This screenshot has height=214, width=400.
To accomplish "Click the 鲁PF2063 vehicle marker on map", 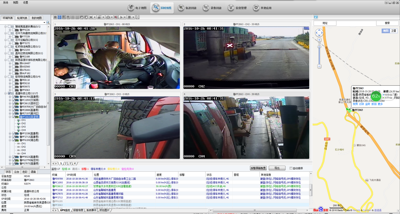I will pyautogui.click(x=349, y=110).
